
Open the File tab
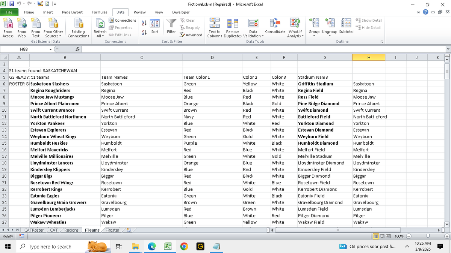(x=9, y=12)
